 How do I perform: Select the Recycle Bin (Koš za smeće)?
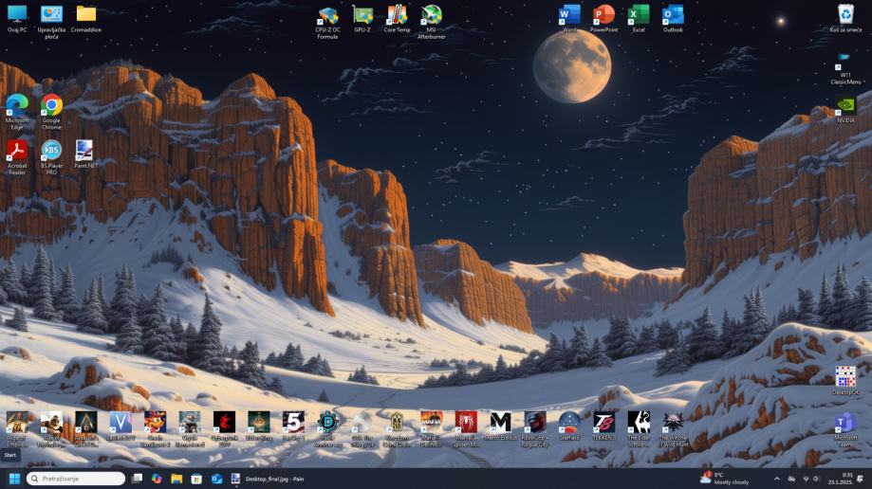click(x=845, y=19)
